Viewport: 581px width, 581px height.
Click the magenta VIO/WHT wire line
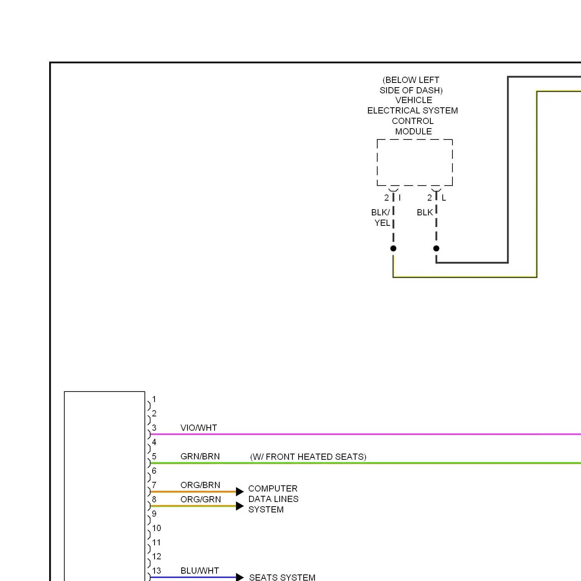[x=365, y=434]
